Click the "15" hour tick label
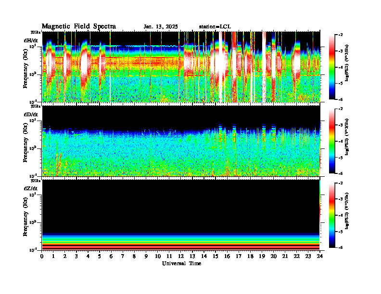 tap(216, 257)
